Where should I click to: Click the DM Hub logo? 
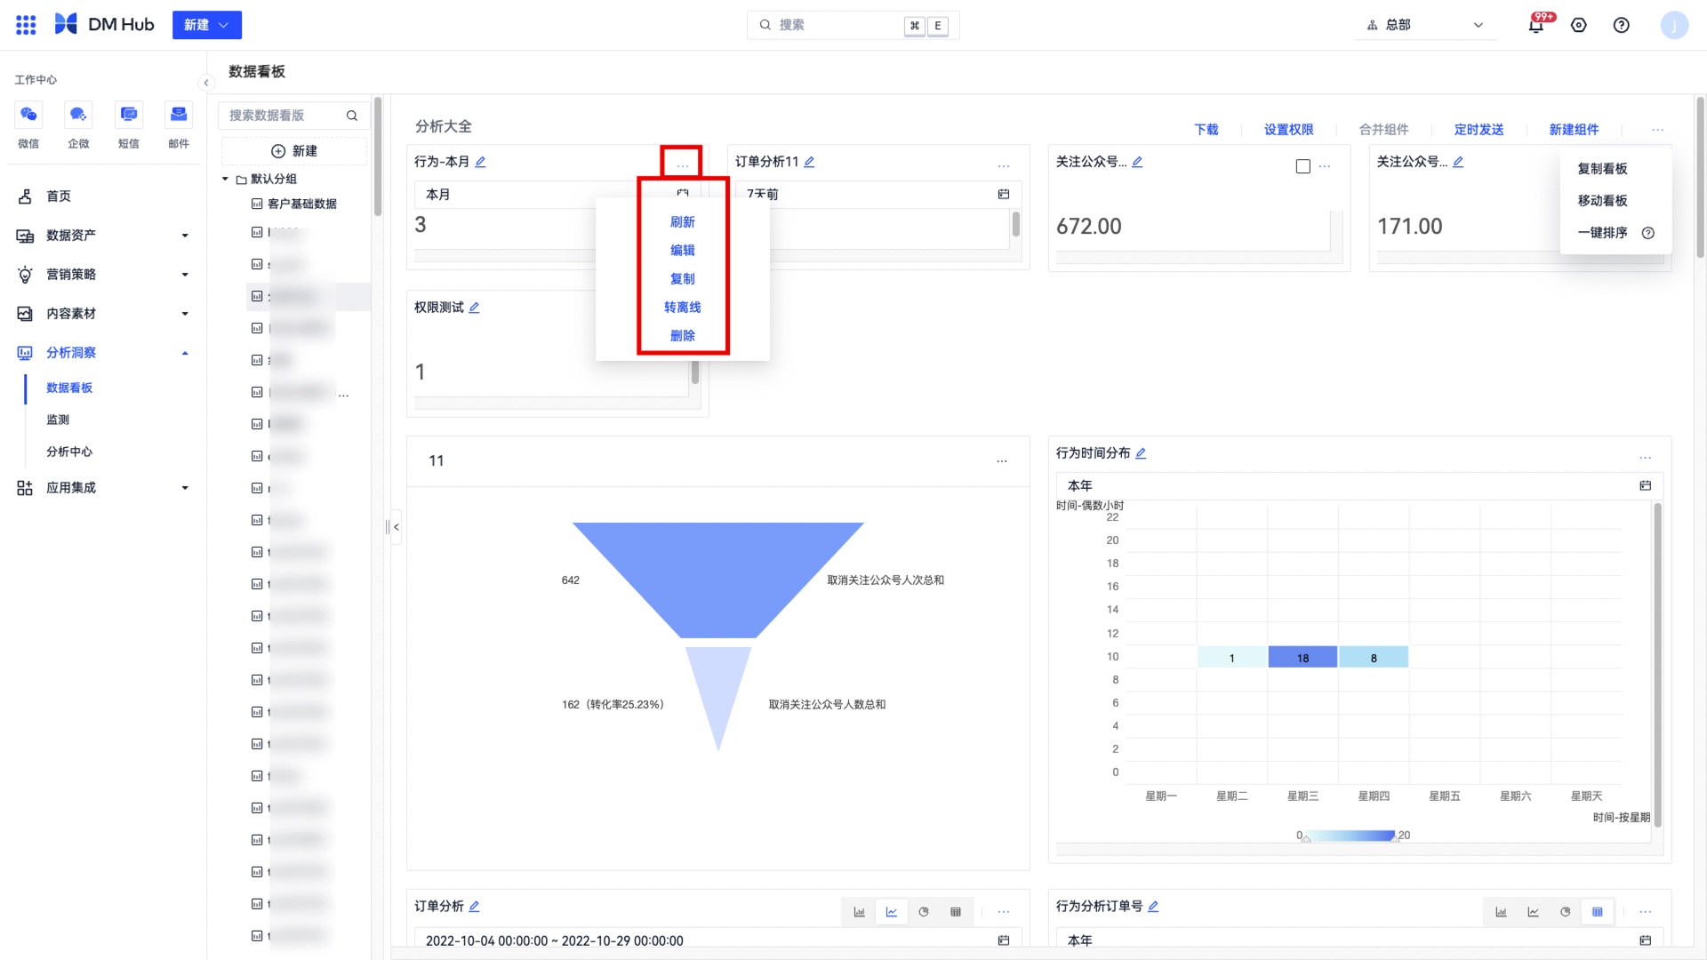pyautogui.click(x=104, y=25)
